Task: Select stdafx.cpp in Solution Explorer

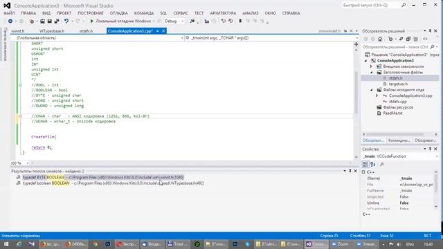Action: coord(398,102)
